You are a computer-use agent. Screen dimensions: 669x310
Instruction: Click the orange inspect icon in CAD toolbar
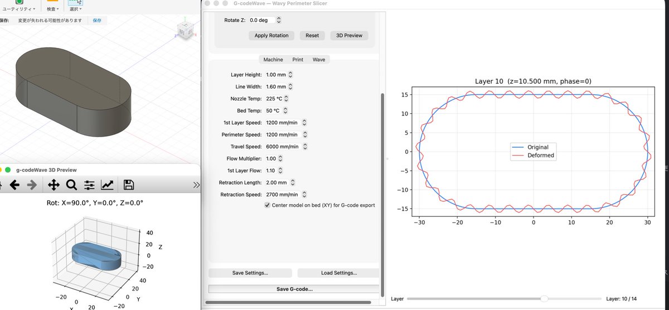tap(52, 2)
